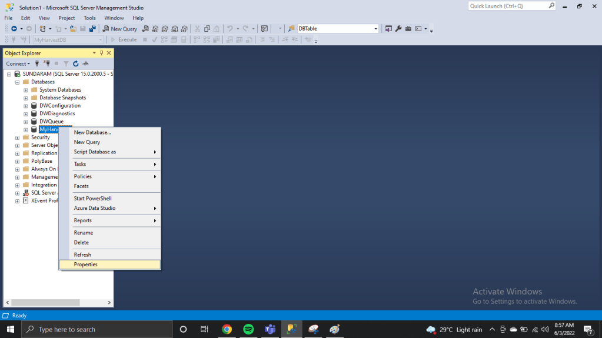
Task: Click the Refresh icon in Object Explorer toolbar
Action: point(76,63)
